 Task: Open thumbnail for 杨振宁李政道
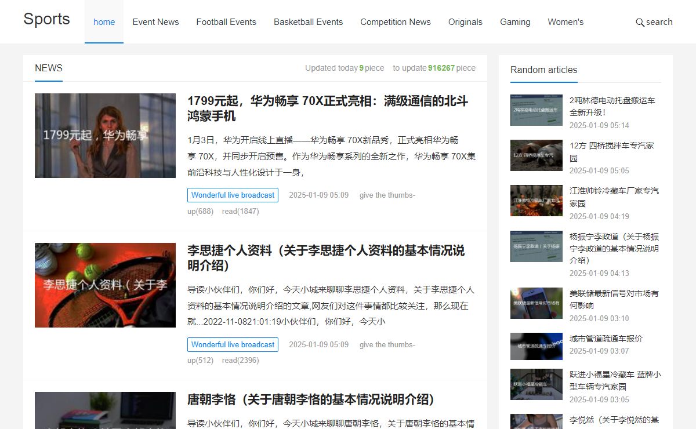536,246
